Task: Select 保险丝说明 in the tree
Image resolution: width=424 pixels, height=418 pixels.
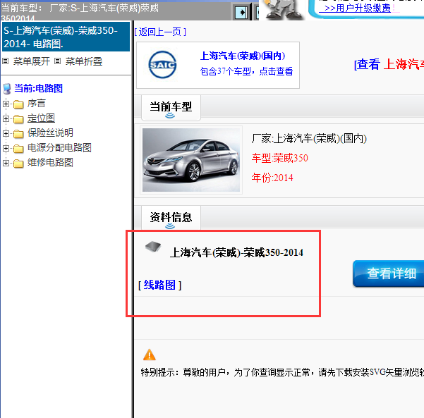Action: tap(50, 133)
